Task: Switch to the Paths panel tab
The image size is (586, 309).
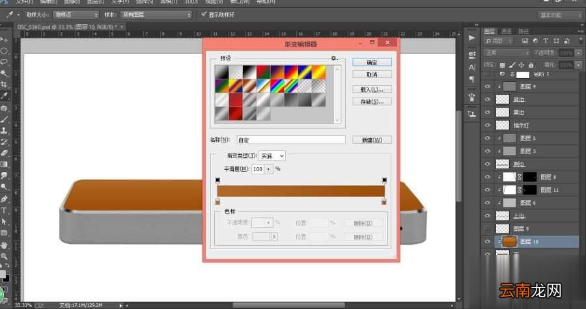Action: tap(523, 31)
